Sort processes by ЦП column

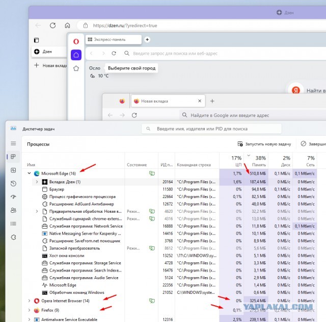point(231,161)
